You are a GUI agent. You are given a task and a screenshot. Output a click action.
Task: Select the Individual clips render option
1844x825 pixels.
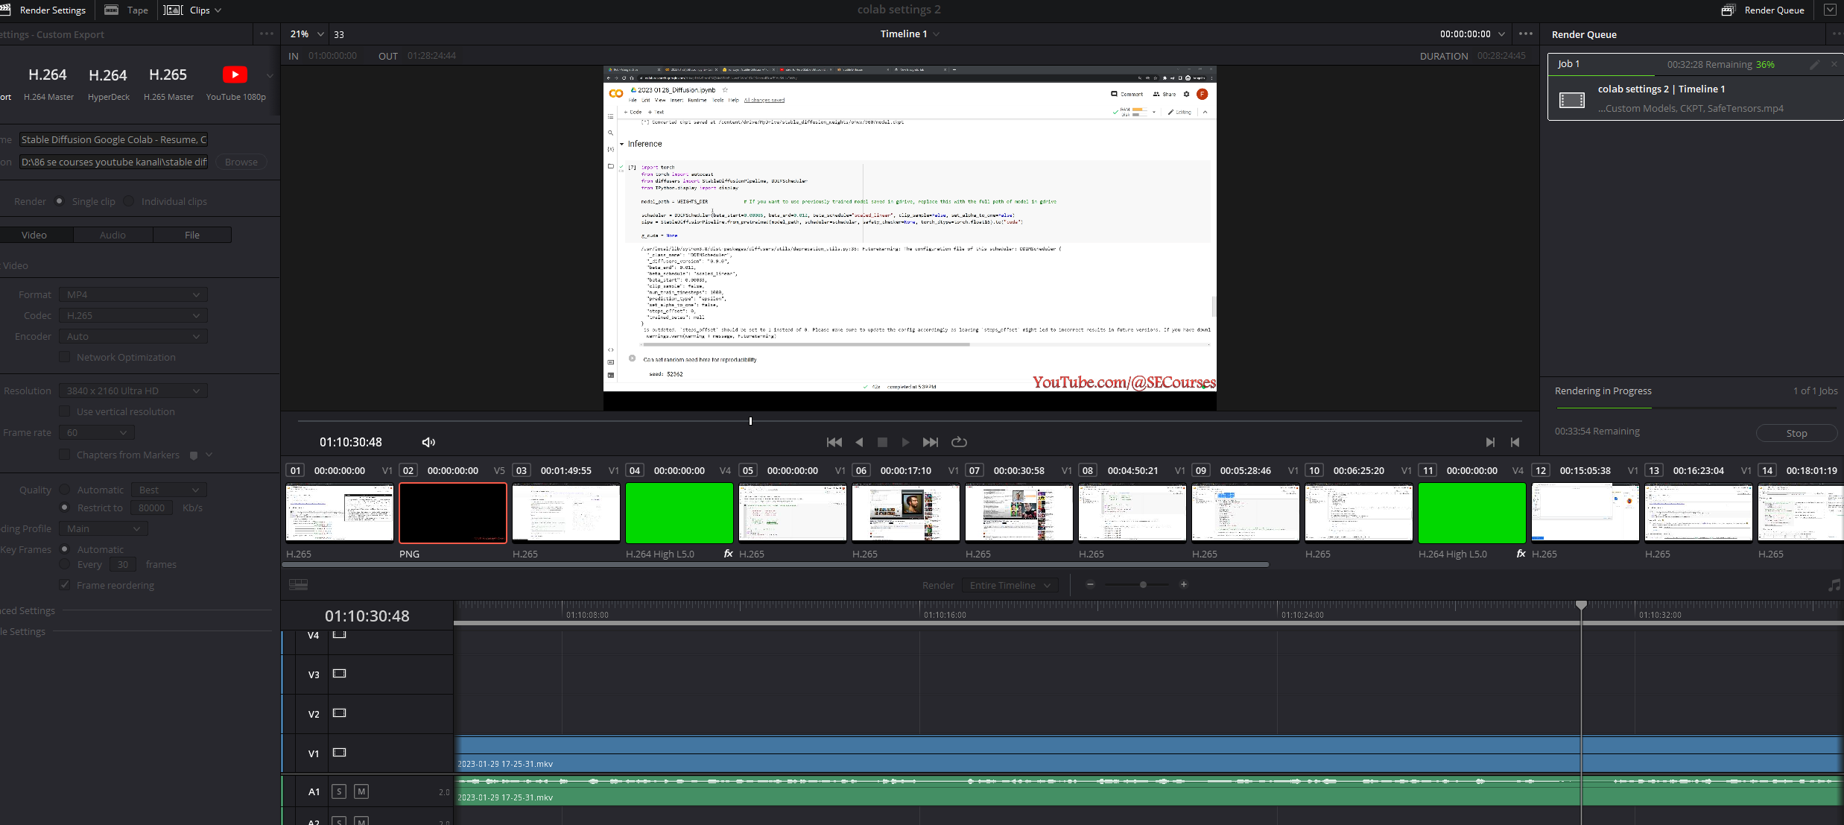[129, 200]
